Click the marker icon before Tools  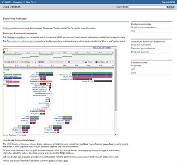pos(83,62)
